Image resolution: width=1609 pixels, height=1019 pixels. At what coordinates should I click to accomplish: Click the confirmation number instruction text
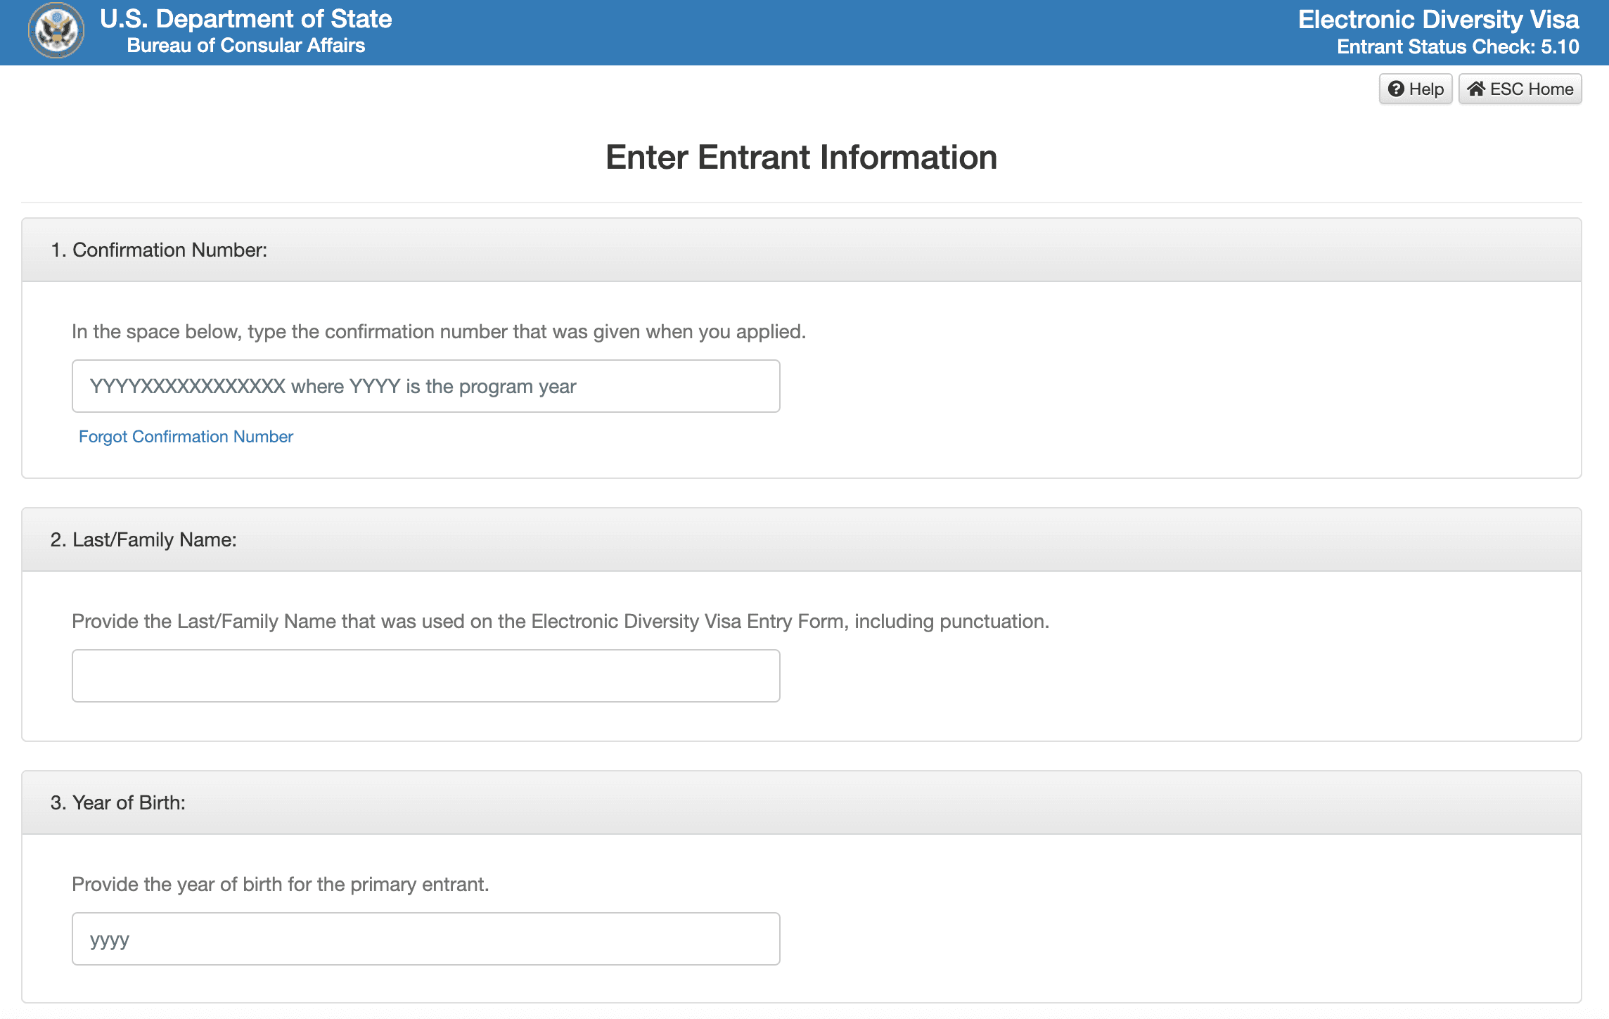[x=438, y=332]
